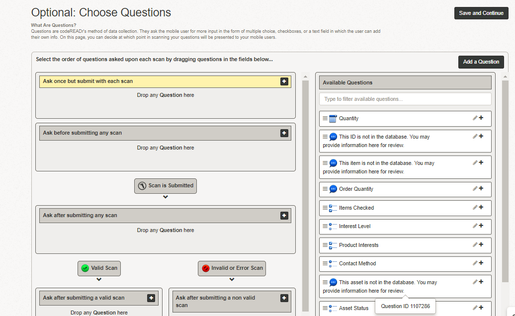Screen dimensions: 515x316
Task: Edit the Quantity question with pencil icon
Action: tap(475, 118)
